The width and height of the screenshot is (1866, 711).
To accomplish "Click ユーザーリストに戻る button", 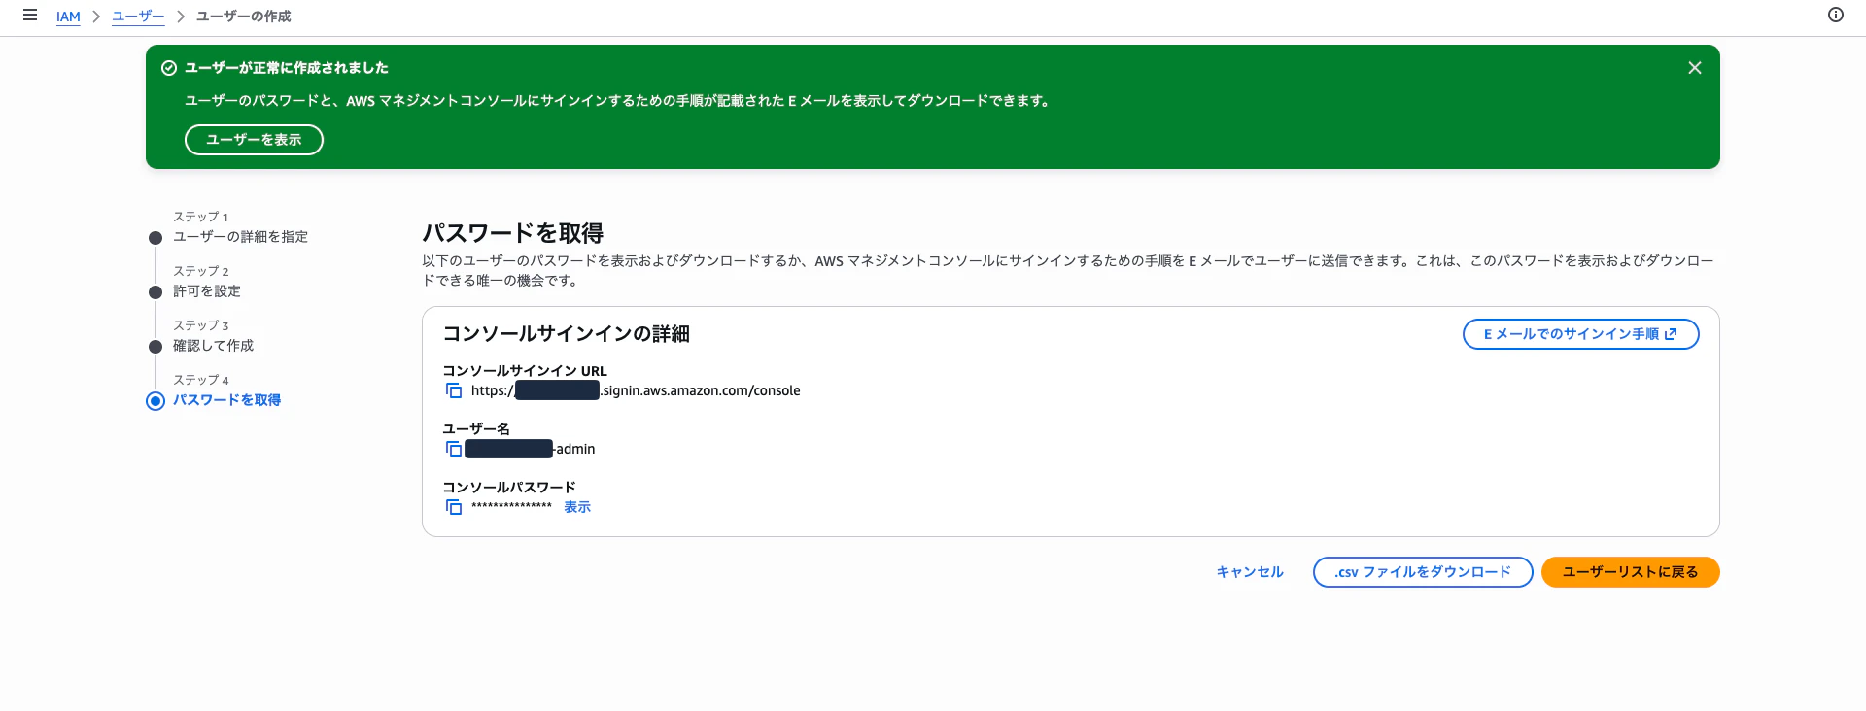I will point(1630,572).
